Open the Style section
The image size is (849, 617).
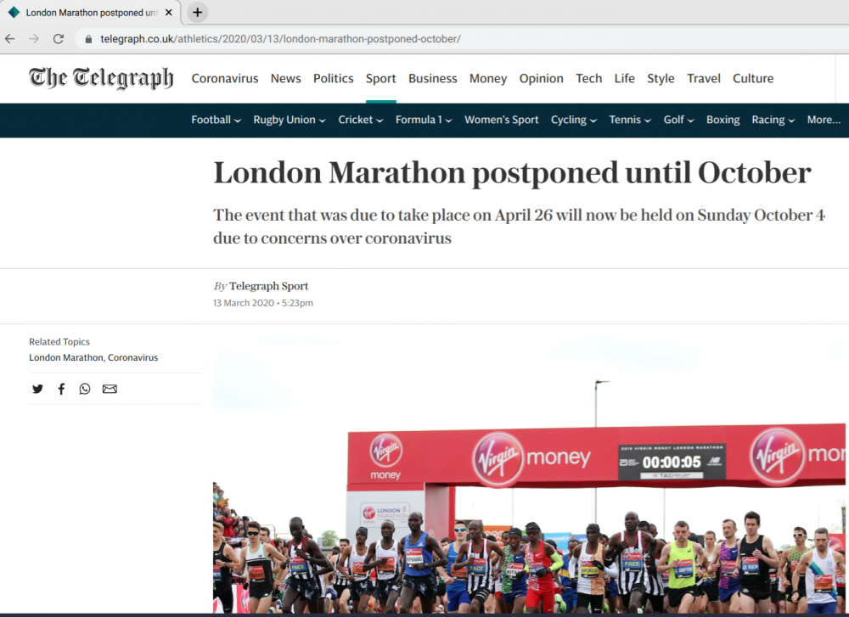(661, 78)
